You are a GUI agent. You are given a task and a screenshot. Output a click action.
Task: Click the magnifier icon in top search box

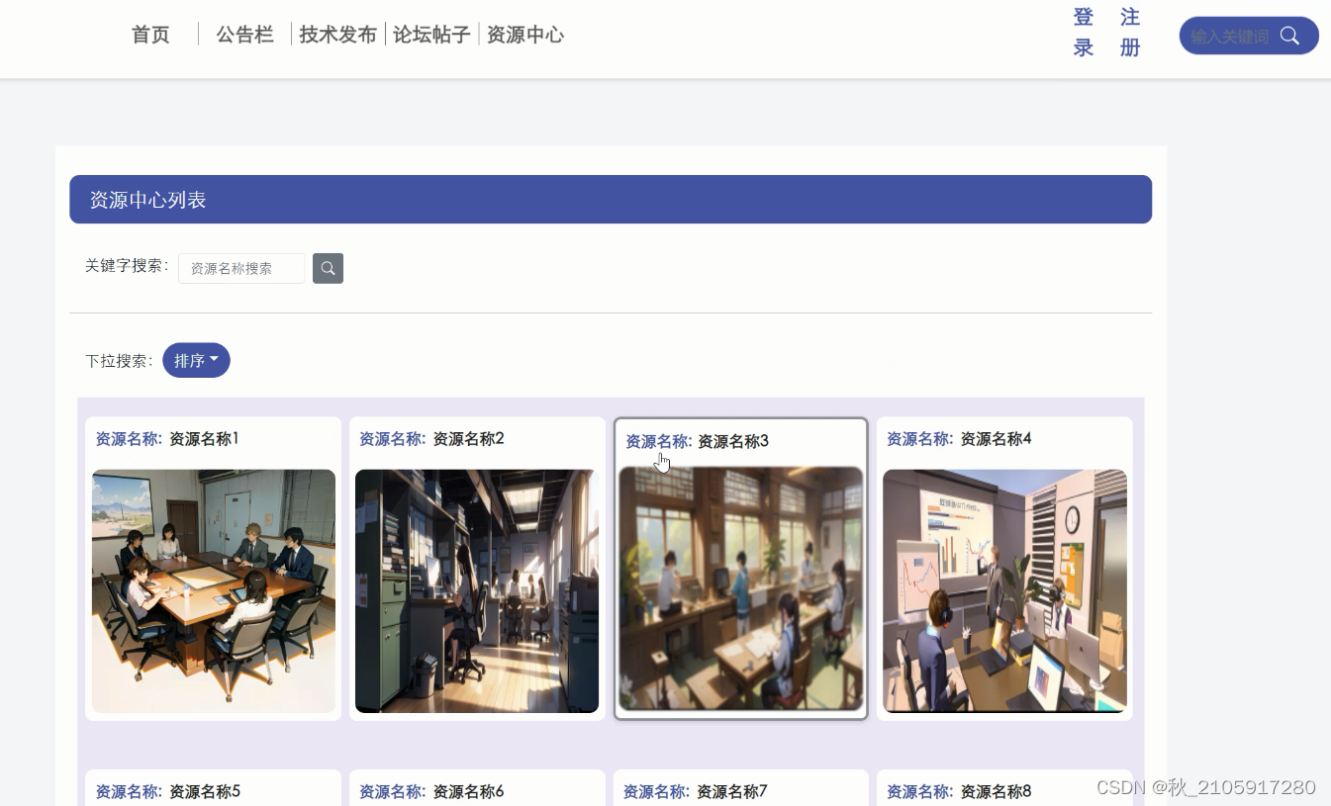click(x=1289, y=36)
